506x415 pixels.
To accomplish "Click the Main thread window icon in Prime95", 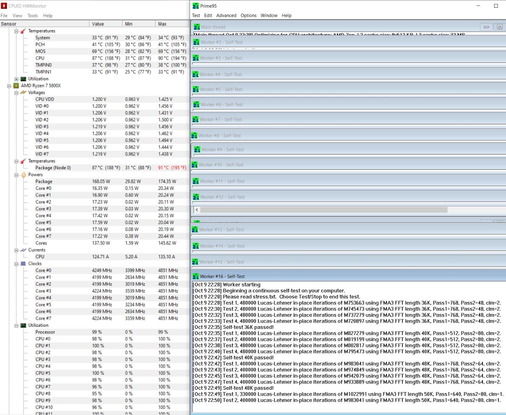I will (x=197, y=27).
